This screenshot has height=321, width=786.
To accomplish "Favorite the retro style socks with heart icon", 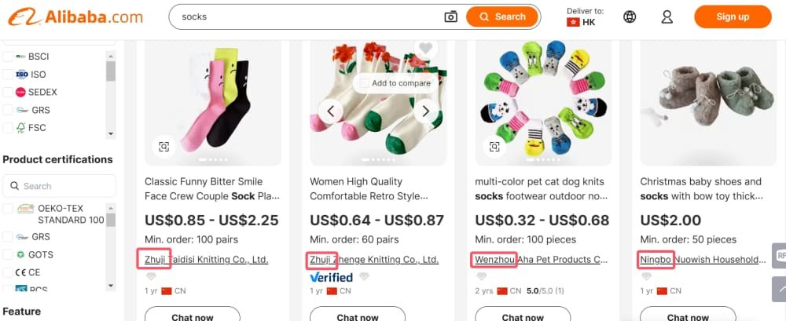I will pyautogui.click(x=426, y=49).
